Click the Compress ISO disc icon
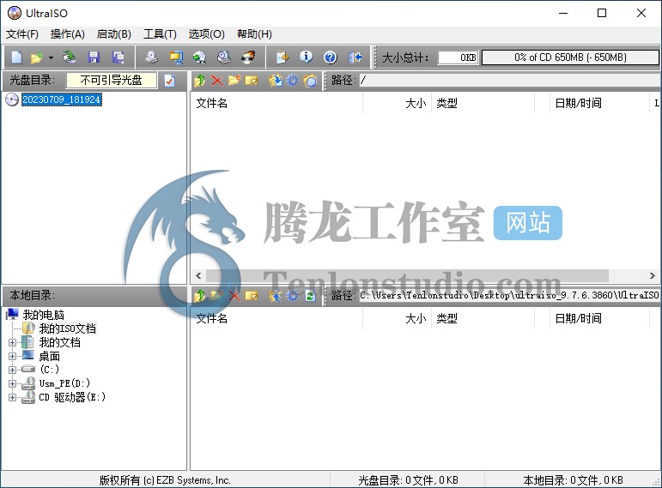662x488 pixels. 199,57
